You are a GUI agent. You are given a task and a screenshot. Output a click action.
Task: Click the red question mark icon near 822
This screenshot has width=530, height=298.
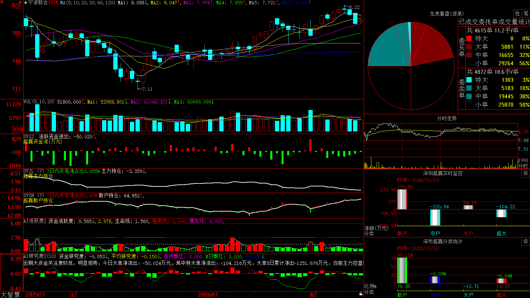20,3
